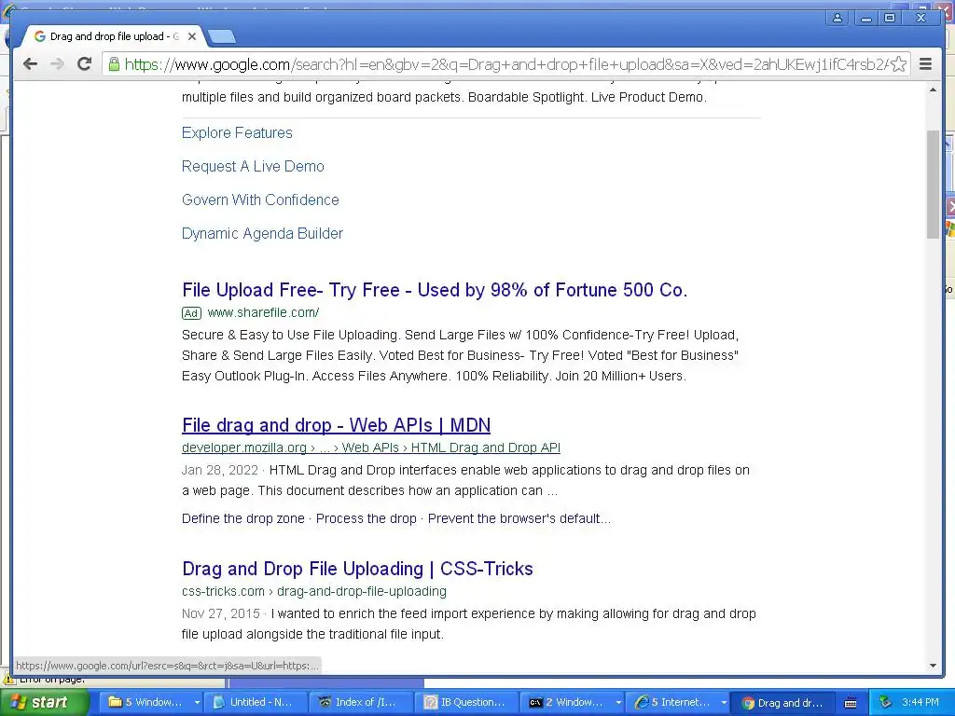
Task: Click the Chrome profile user icon
Action: (x=837, y=18)
